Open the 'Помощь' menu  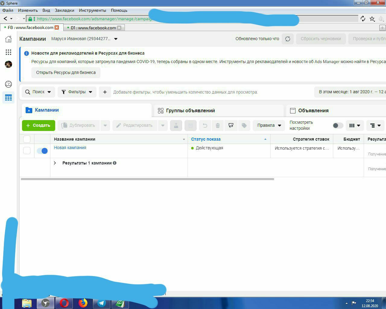point(119,10)
